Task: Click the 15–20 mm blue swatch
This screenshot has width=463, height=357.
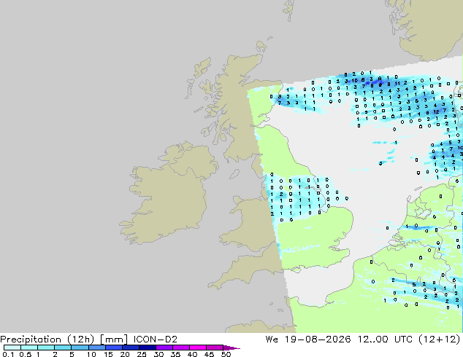Action: click(114, 348)
